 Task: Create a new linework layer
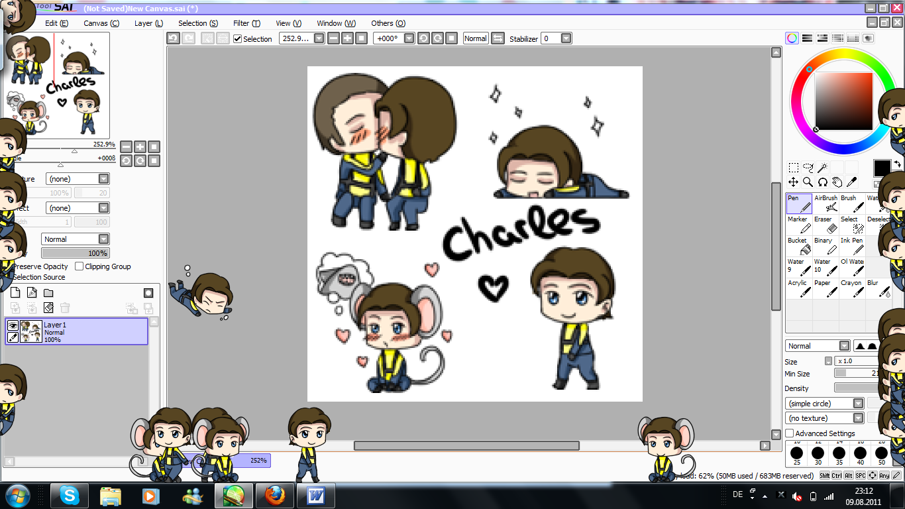pyautogui.click(x=32, y=293)
